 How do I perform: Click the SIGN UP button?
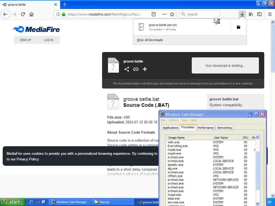(26, 40)
